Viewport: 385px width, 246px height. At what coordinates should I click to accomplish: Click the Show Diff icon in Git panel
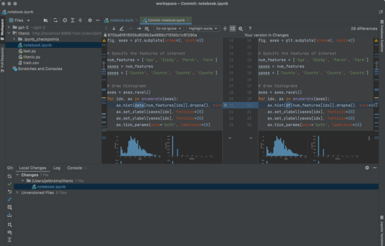tap(10, 199)
